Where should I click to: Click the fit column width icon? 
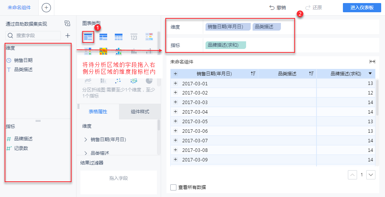coord(372,62)
